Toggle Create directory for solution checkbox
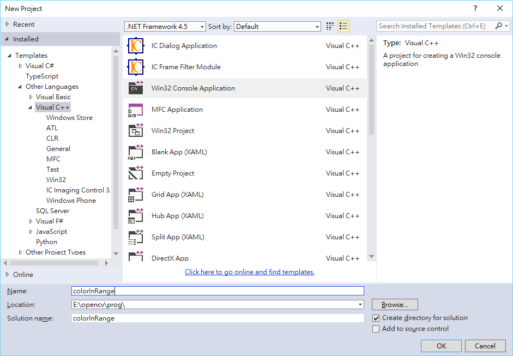Image resolution: width=513 pixels, height=356 pixels. tap(376, 318)
